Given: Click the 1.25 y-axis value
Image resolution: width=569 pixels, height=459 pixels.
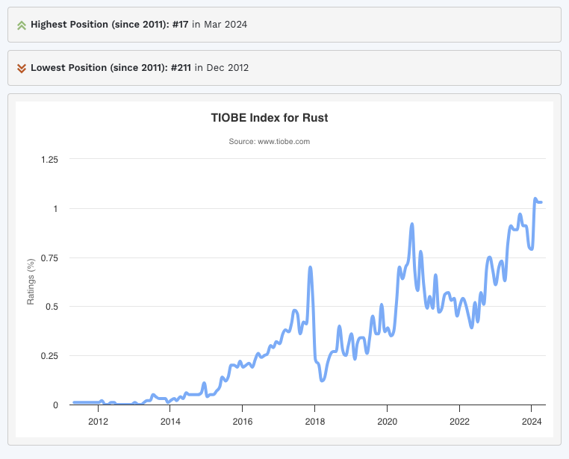Looking at the screenshot, I should pos(49,160).
